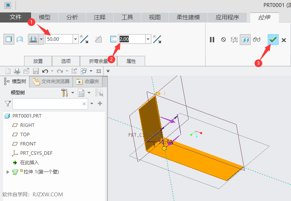Switch to the 模型 ribbon tab
The width and height of the screenshot is (291, 201).
pyautogui.click(x=45, y=17)
